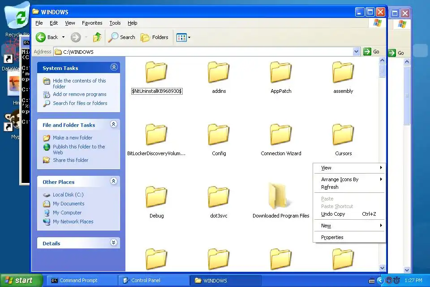Select the addins folder icon
Viewport: 430px width, 287px height.
219,72
